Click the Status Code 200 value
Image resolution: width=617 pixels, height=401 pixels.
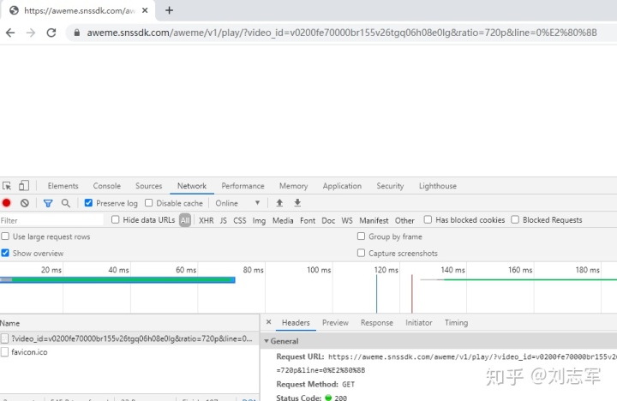(x=341, y=398)
